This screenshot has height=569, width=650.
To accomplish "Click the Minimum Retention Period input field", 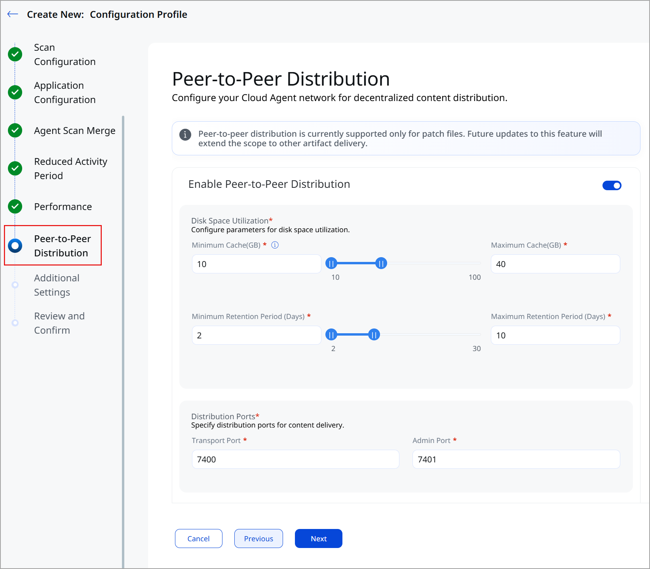I will click(x=257, y=335).
